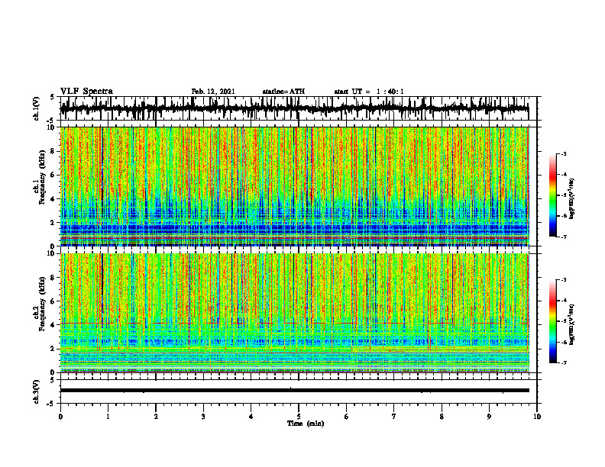
Task: Click time axis tick label "3"
Action: [203, 417]
